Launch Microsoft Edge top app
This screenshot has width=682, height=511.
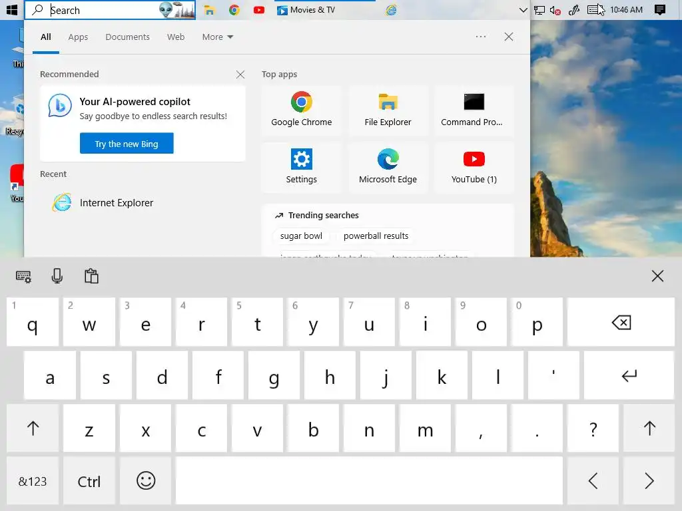[388, 167]
